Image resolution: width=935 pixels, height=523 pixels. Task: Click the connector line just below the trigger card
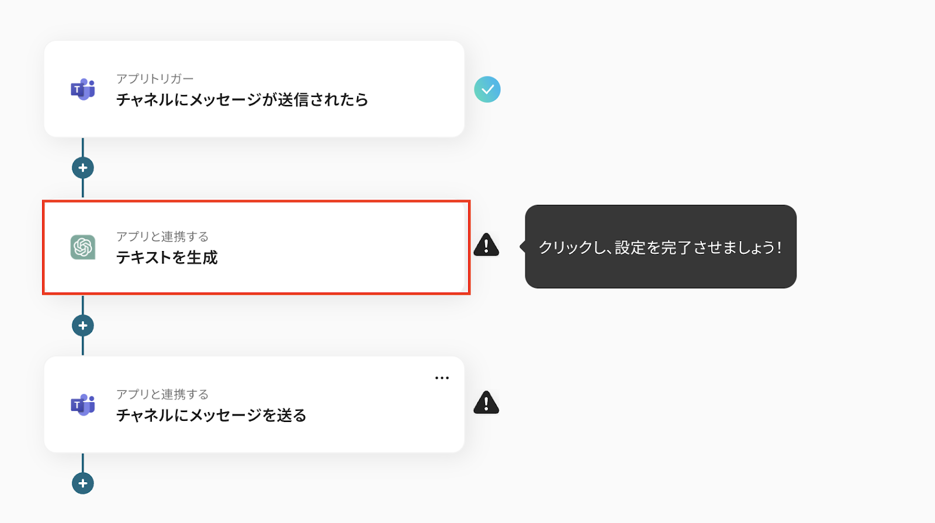83,147
